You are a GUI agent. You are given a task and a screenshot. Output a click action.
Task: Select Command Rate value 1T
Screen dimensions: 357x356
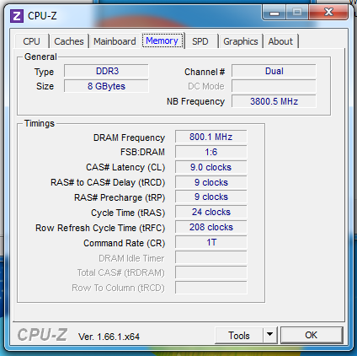[x=211, y=242]
